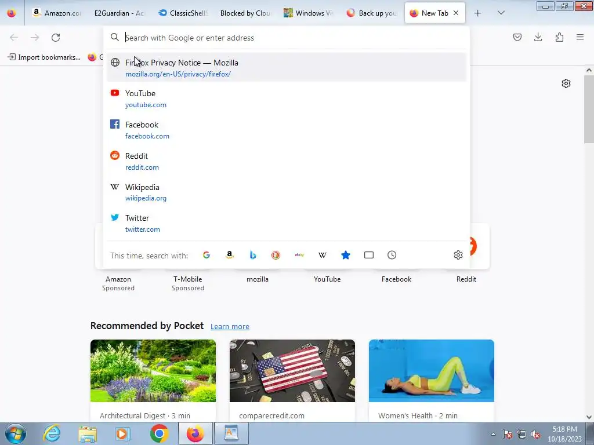Image resolution: width=594 pixels, height=445 pixels.
Task: Search this time with Amazon icon
Action: [x=230, y=255]
